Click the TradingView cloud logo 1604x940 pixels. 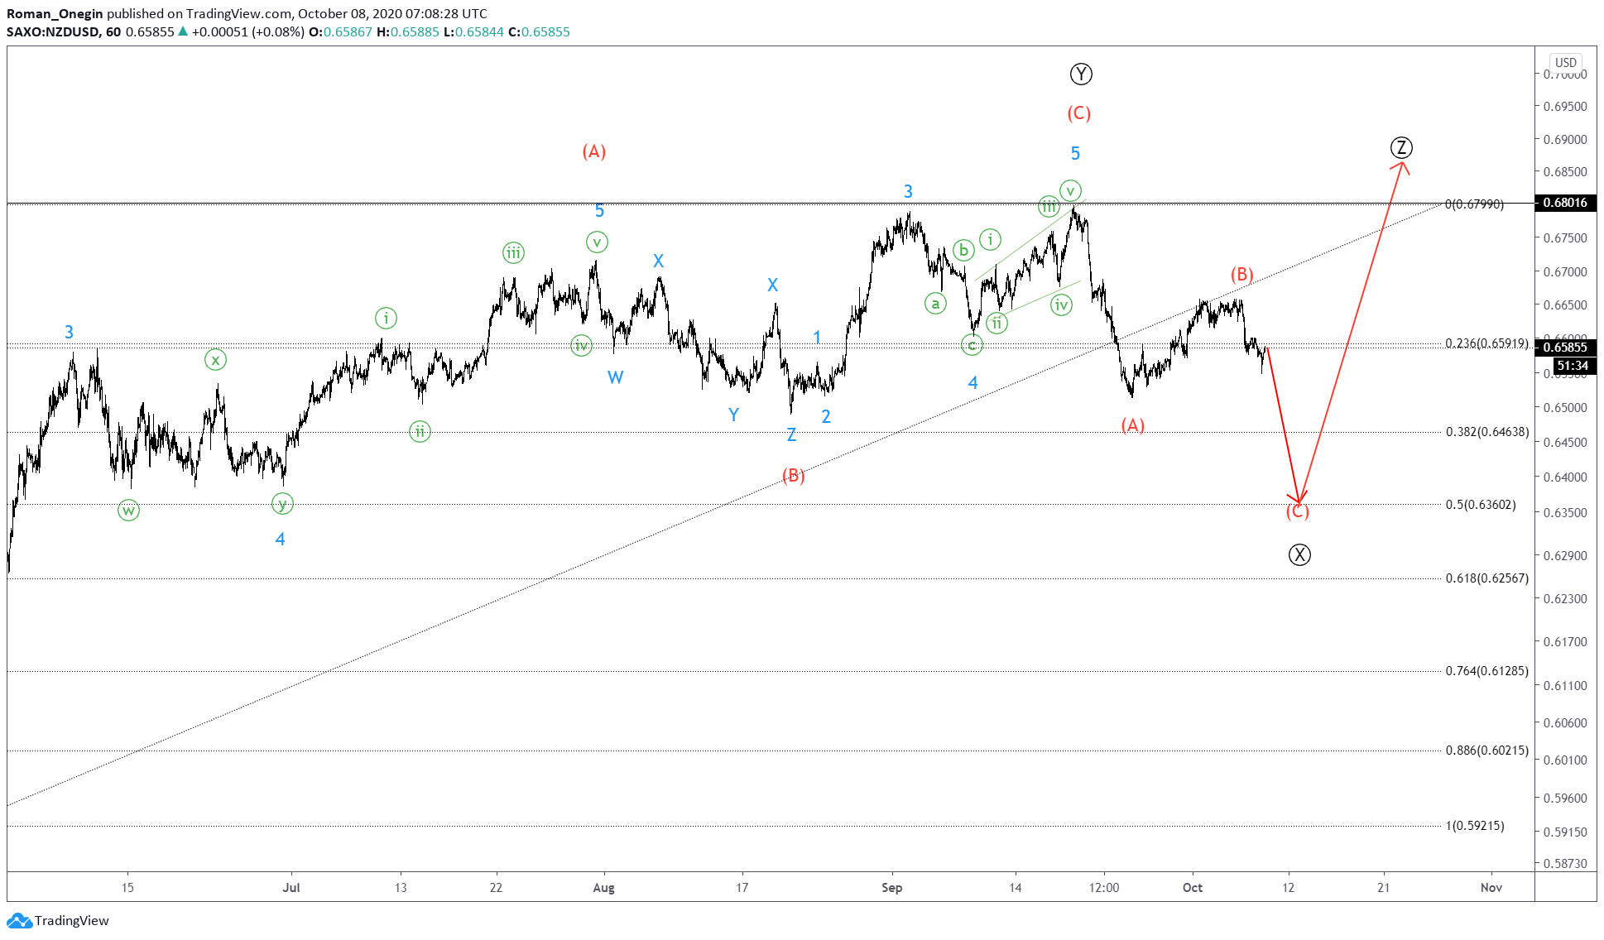[21, 920]
